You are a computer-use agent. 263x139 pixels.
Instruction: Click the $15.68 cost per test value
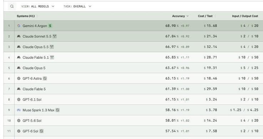(x=210, y=26)
